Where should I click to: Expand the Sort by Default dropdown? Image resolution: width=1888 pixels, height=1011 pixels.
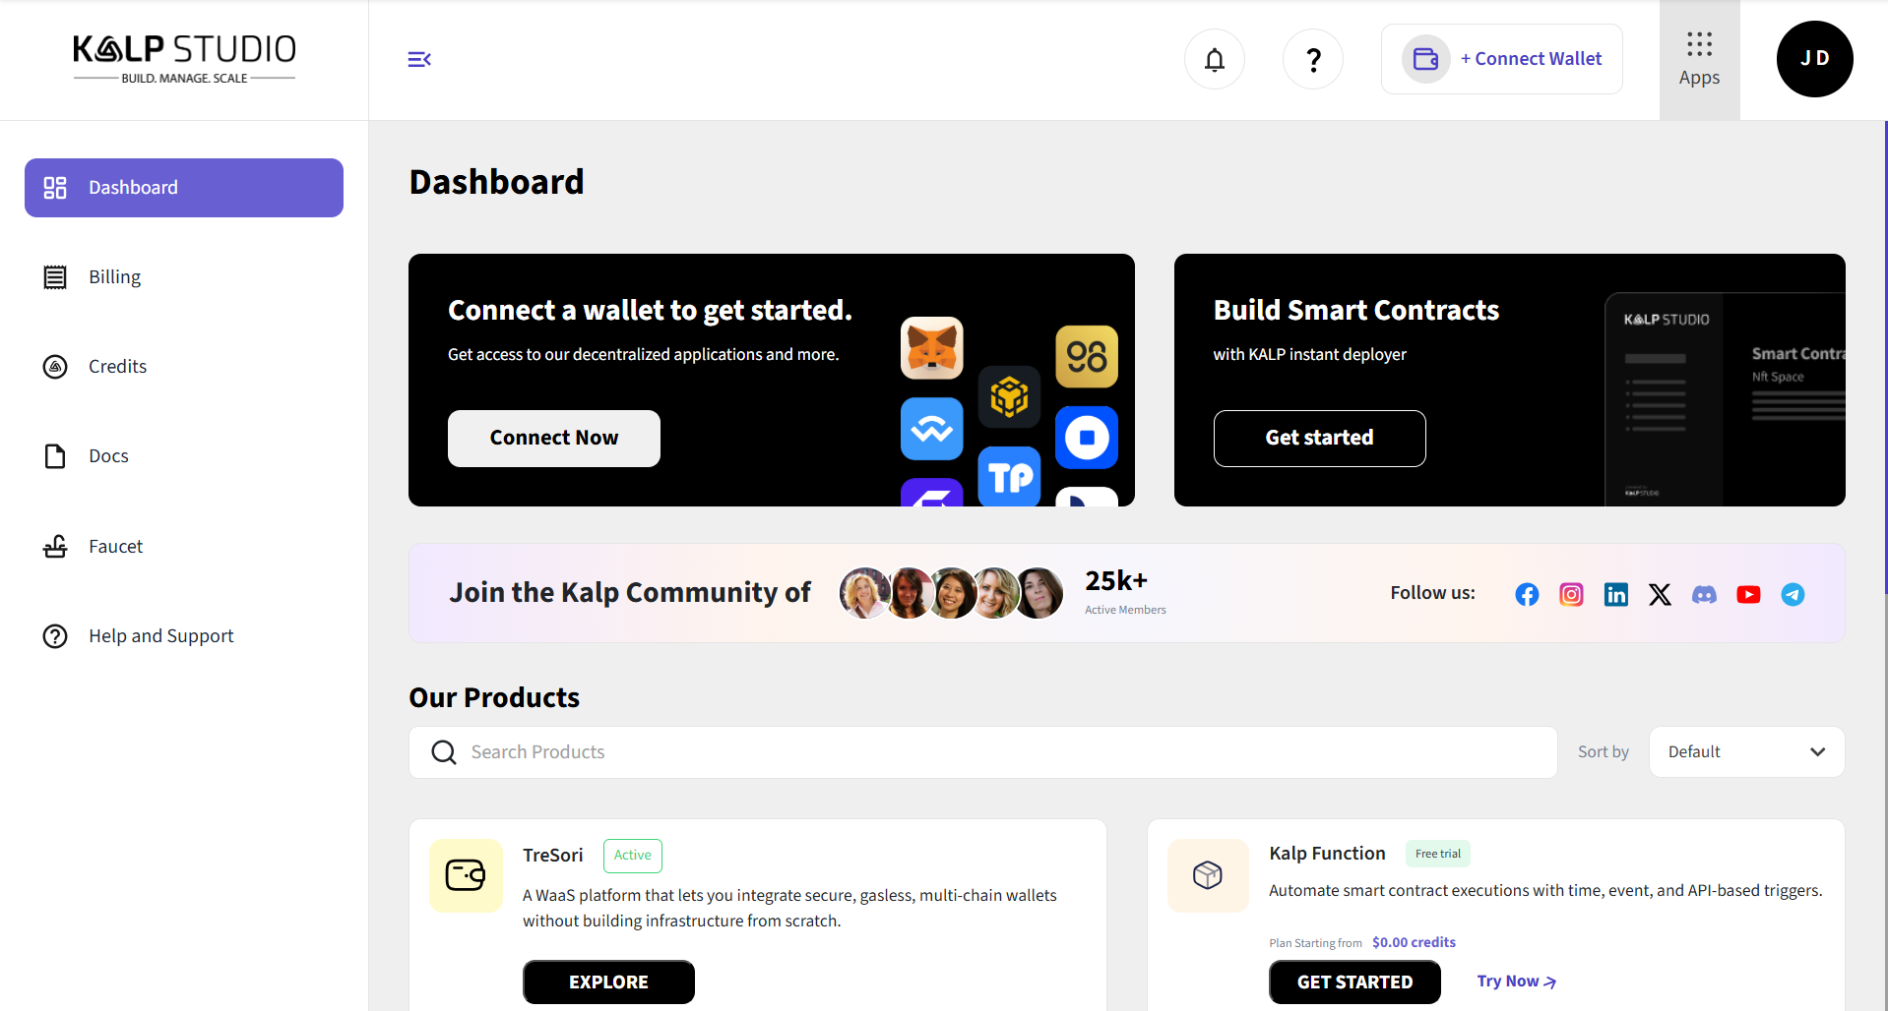[x=1745, y=752]
